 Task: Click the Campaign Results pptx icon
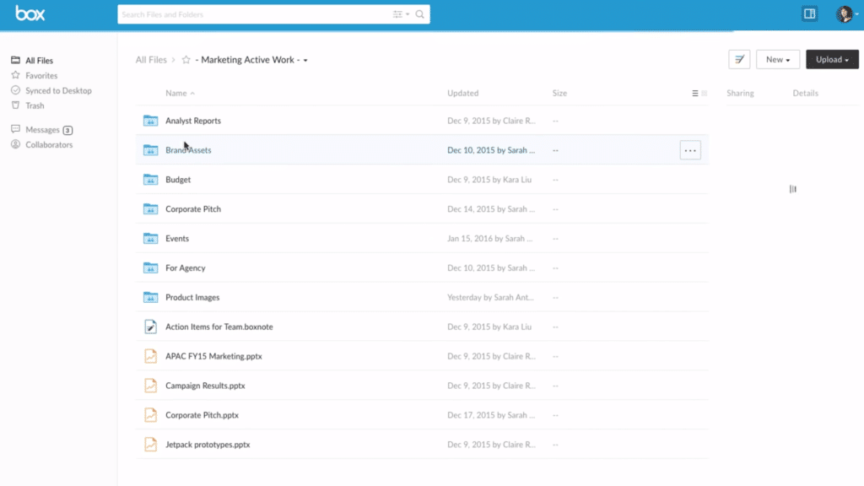click(150, 386)
